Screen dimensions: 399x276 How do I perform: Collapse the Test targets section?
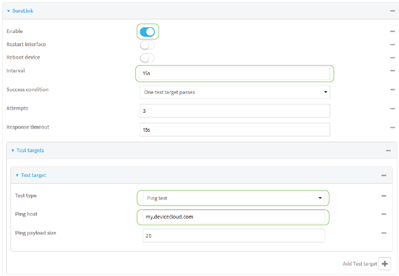29,150
